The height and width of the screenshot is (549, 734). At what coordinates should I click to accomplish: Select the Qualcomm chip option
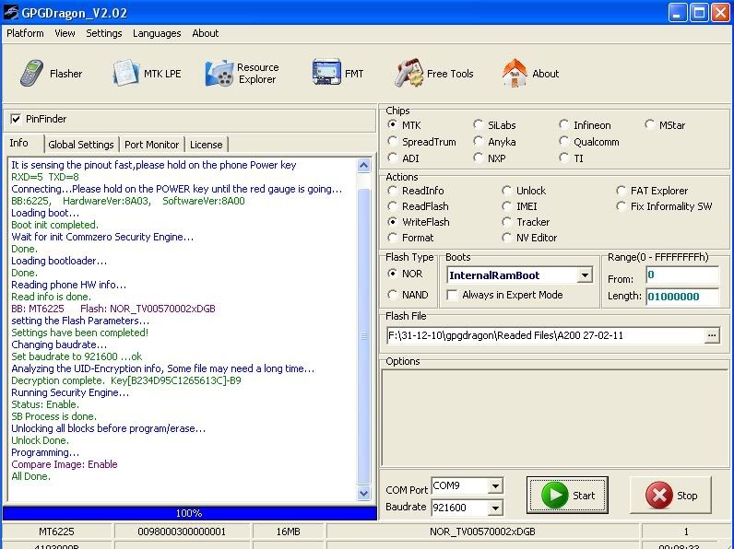tap(563, 141)
